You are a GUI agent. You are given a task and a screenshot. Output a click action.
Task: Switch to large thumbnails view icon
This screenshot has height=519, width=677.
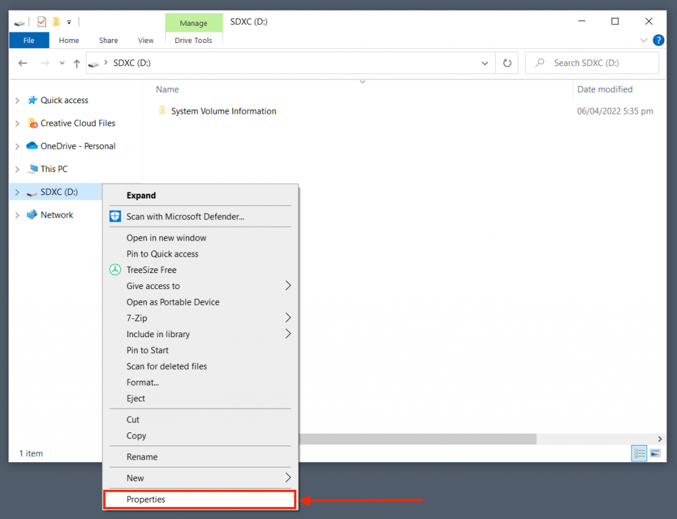point(655,454)
